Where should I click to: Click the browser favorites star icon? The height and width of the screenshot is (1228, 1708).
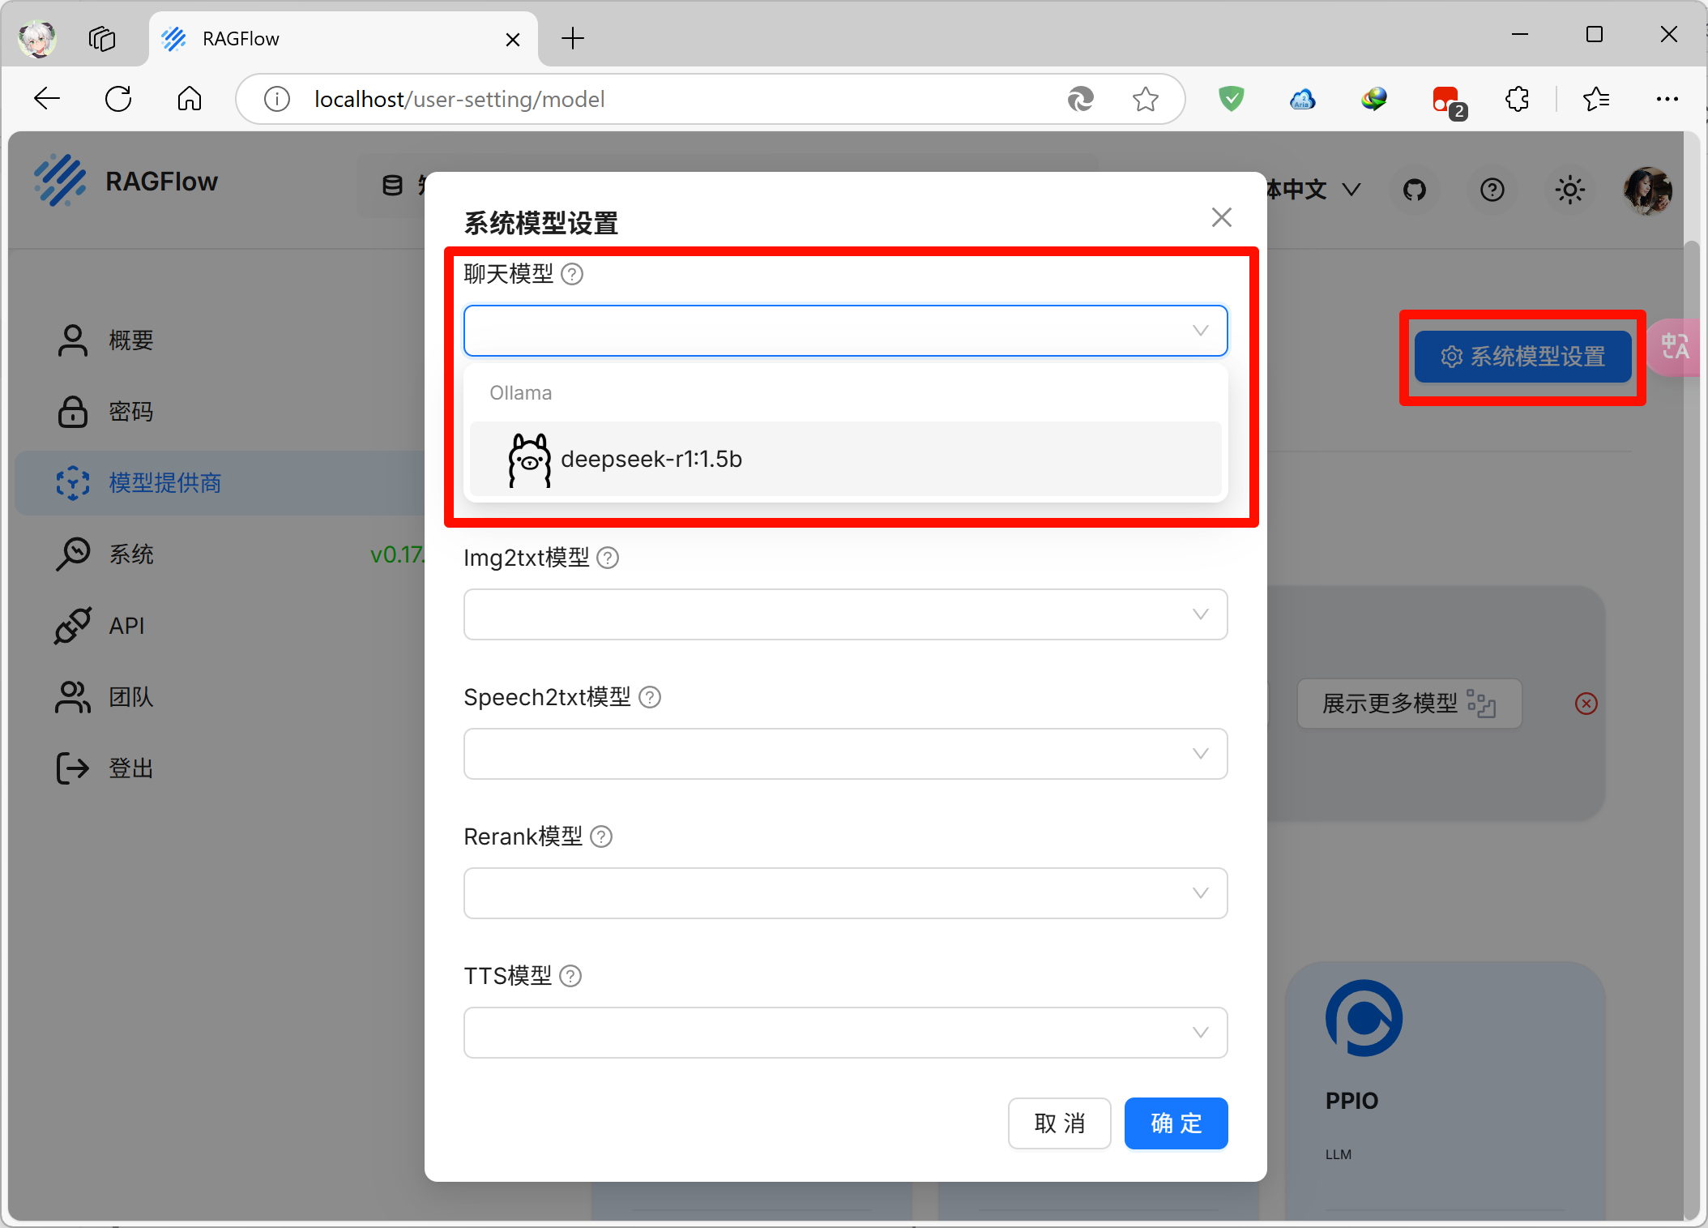(x=1145, y=100)
